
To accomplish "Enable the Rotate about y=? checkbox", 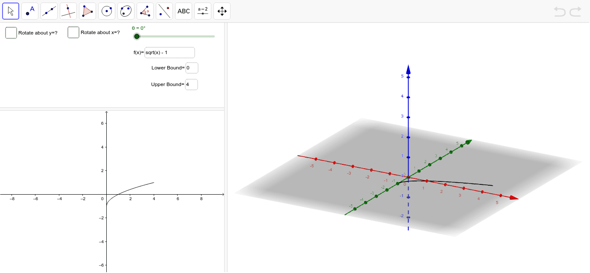I will click(11, 33).
